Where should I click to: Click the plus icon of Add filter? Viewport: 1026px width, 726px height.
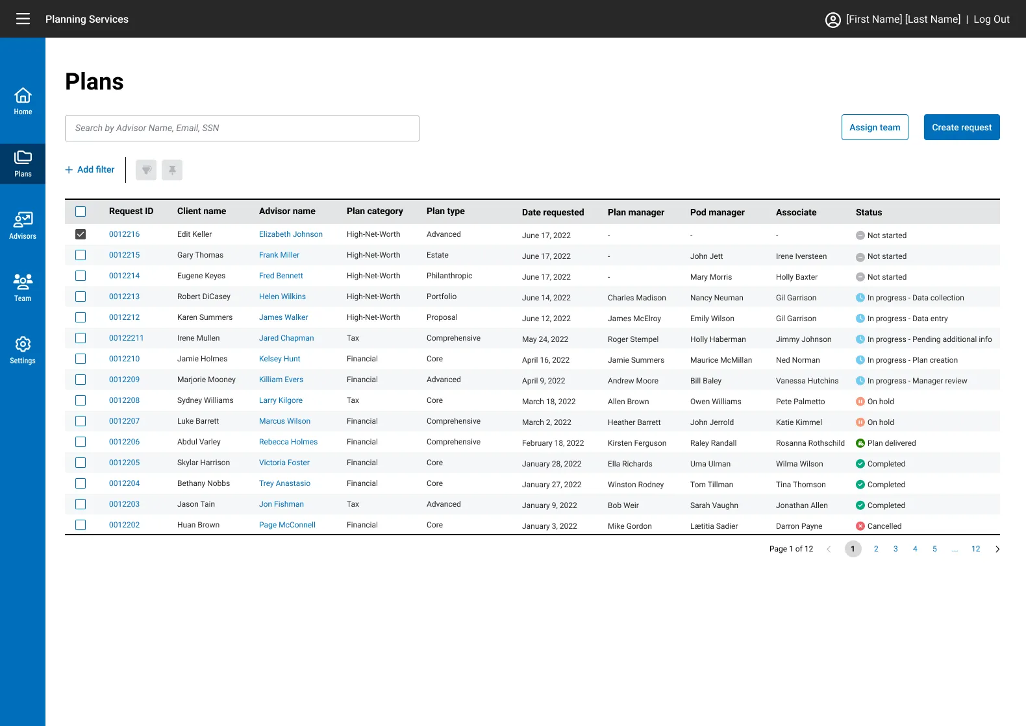click(69, 170)
